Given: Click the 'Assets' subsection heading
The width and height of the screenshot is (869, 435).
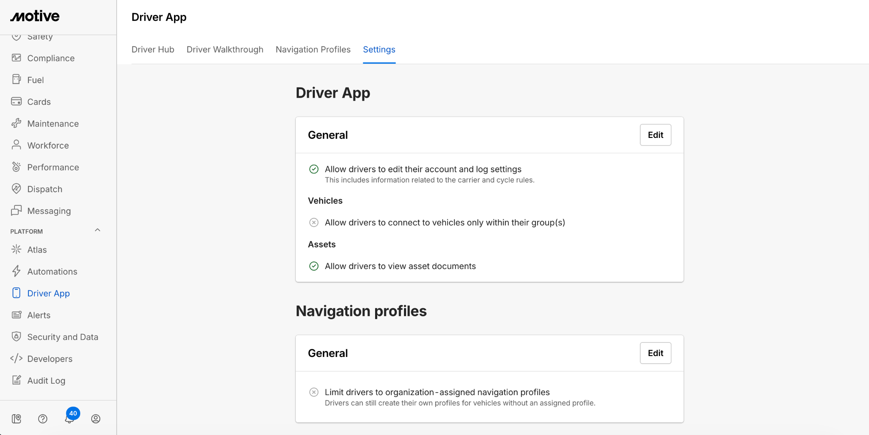Looking at the screenshot, I should click(322, 244).
